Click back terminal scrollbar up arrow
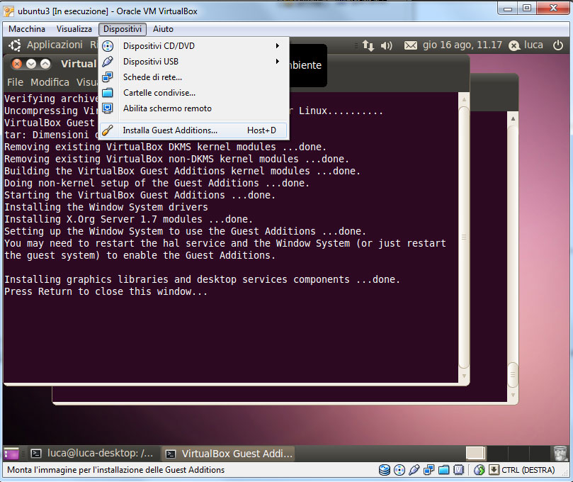The image size is (573, 482). [x=513, y=118]
